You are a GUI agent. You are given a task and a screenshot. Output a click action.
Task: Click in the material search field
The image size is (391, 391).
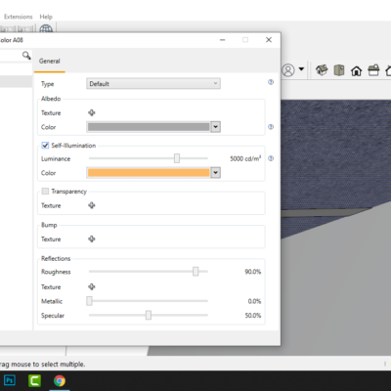pos(11,56)
